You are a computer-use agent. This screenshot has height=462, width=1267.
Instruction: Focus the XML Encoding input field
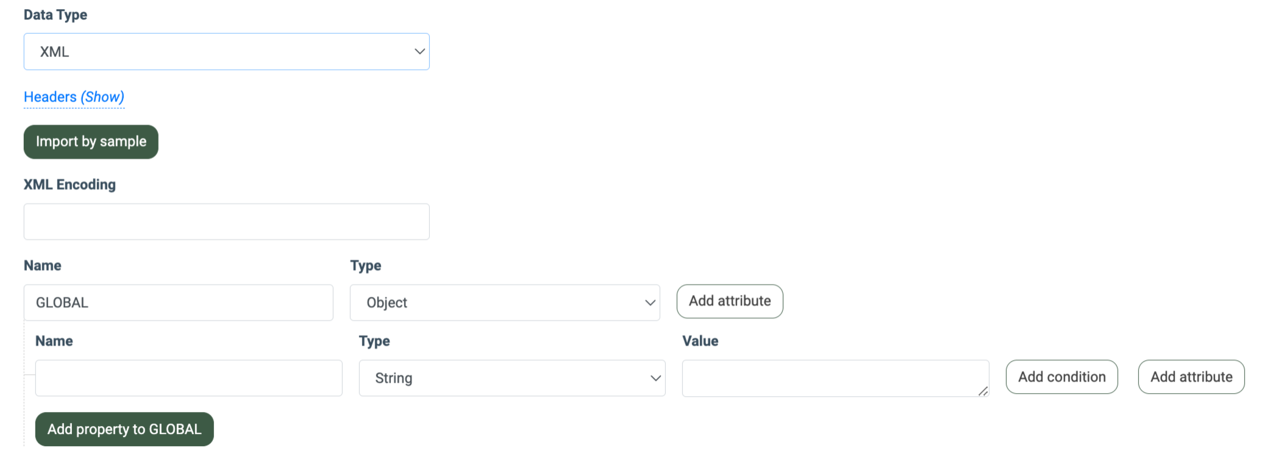click(226, 222)
